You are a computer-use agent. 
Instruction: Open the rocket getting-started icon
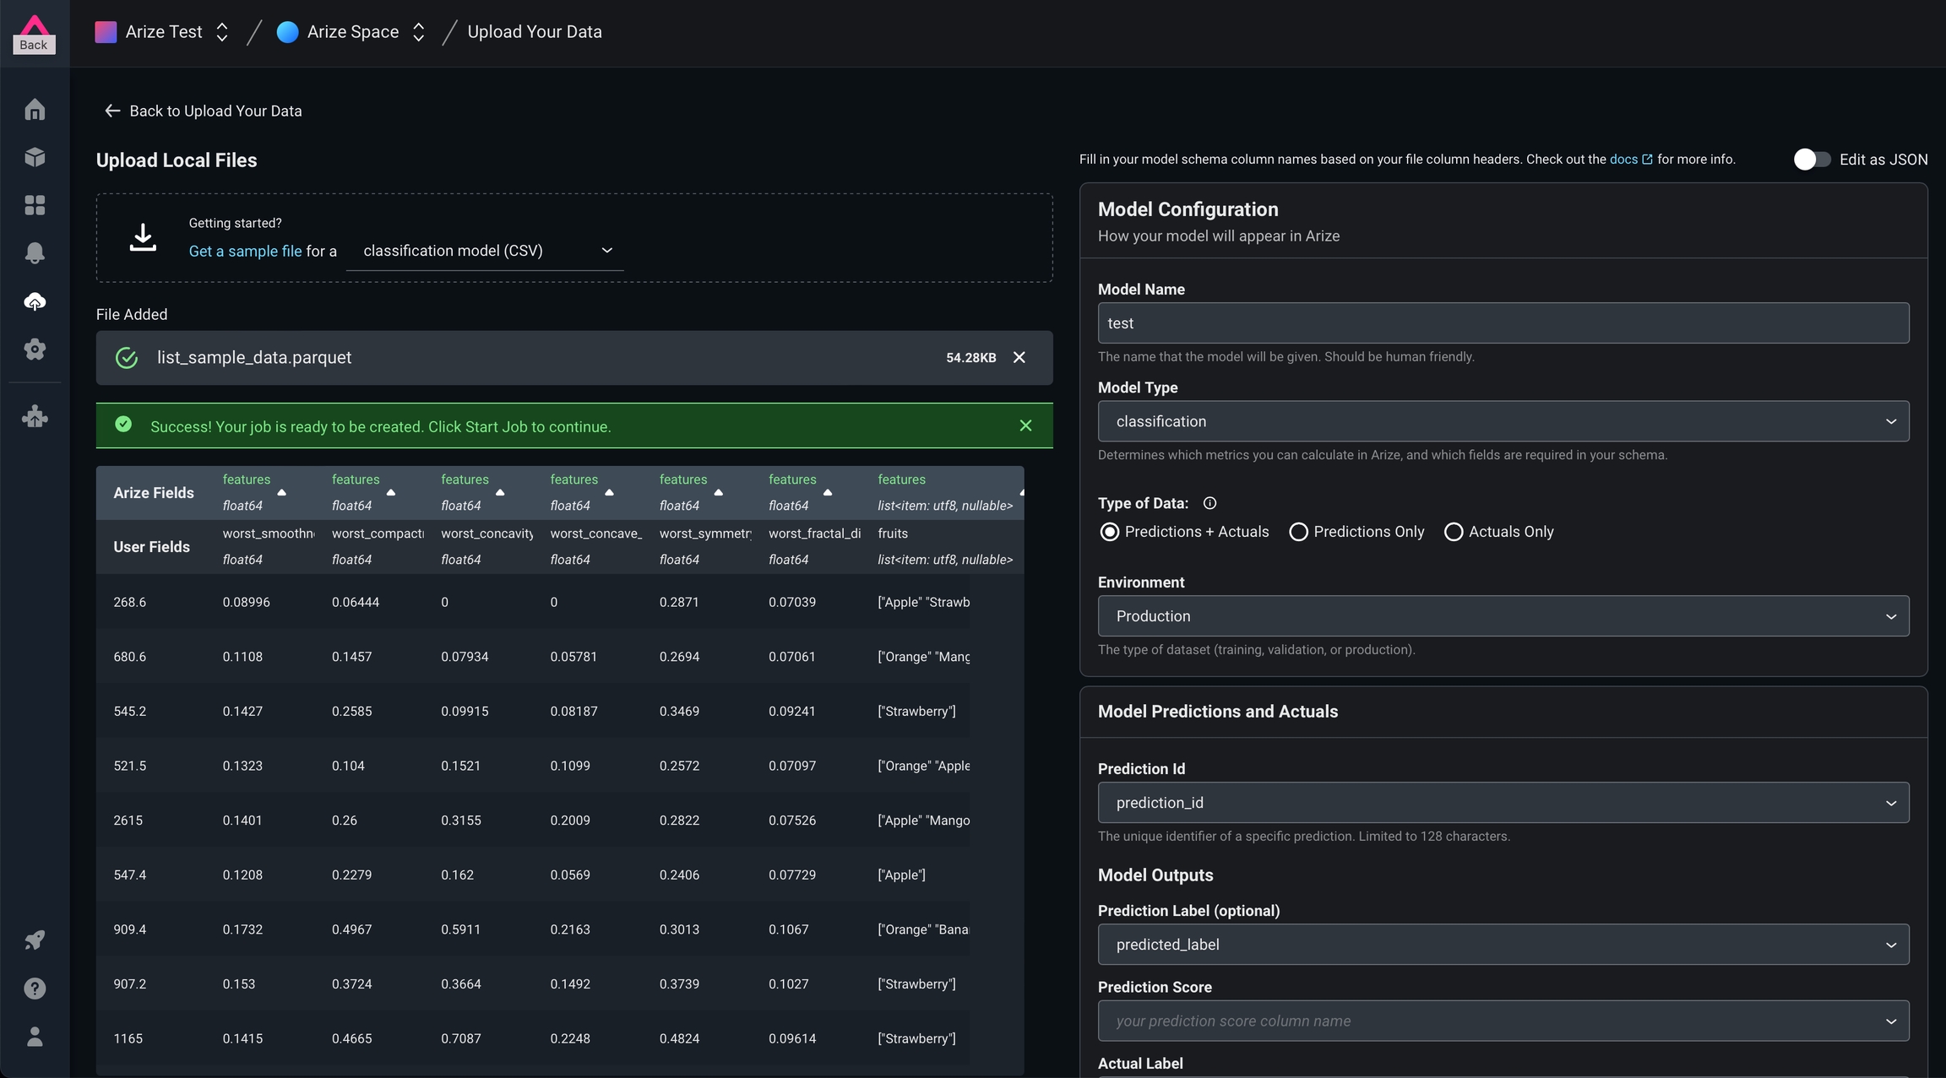click(x=35, y=940)
